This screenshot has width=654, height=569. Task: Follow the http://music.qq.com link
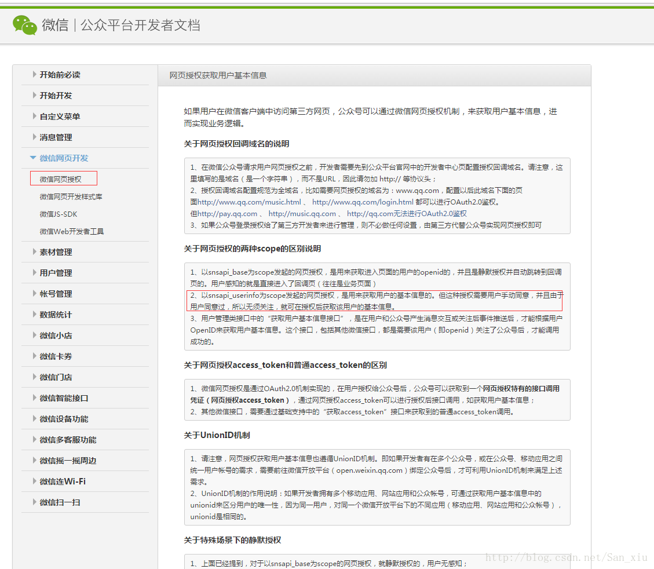pyautogui.click(x=302, y=214)
